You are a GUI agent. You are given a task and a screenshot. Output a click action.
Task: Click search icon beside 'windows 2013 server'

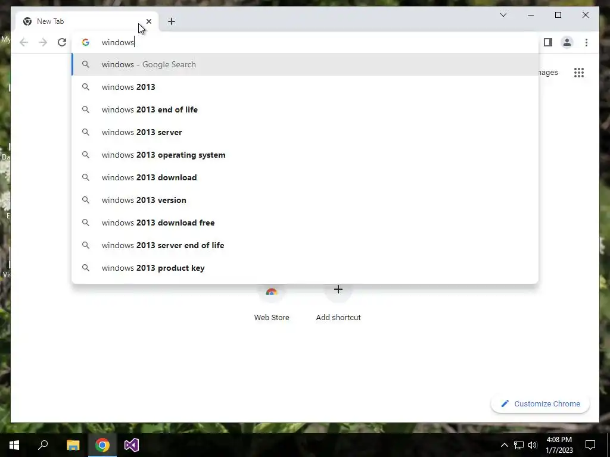click(86, 132)
